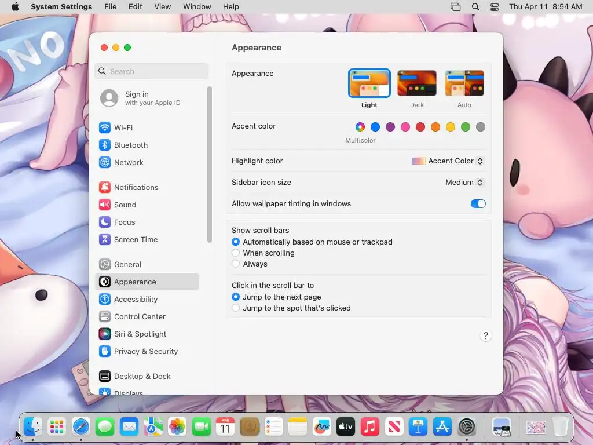Open Trash in the Dock
Viewport: 593px width, 445px height.
(x=561, y=427)
